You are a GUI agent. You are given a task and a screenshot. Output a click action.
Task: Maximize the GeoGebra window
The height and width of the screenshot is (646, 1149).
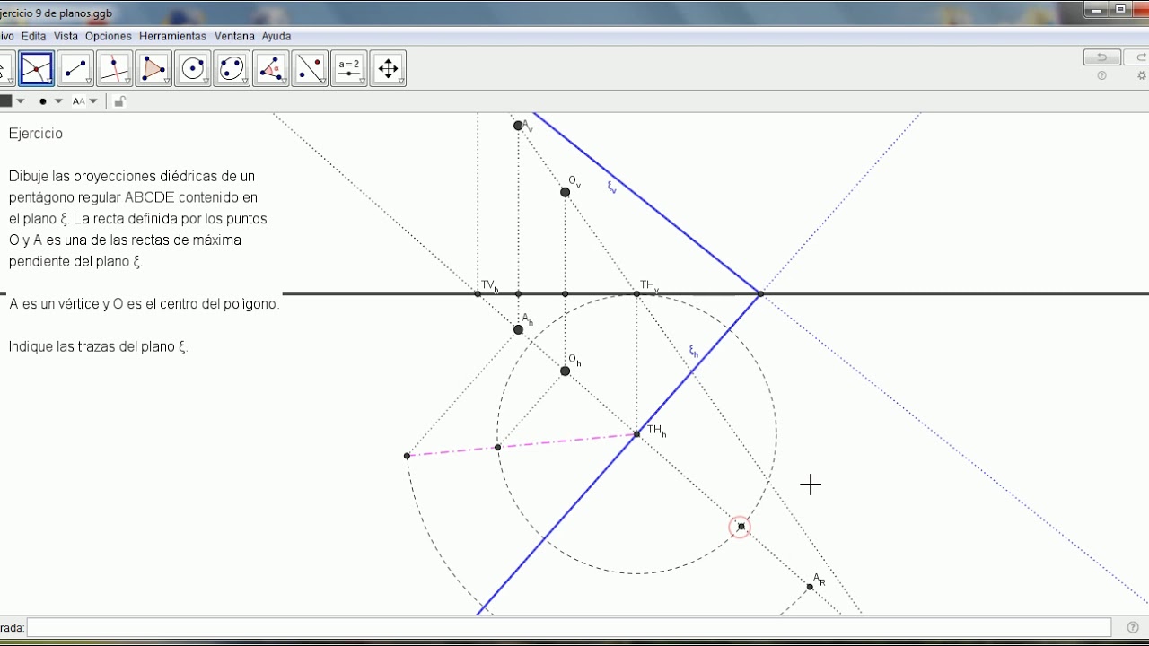(1120, 9)
